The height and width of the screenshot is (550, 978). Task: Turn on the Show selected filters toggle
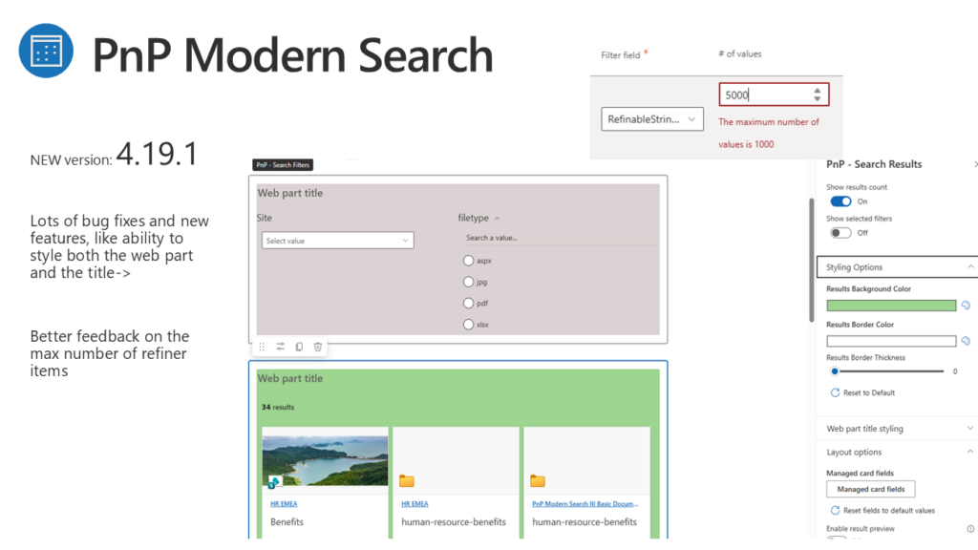click(x=840, y=233)
